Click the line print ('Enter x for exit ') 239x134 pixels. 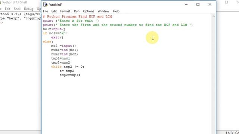coord(71,21)
